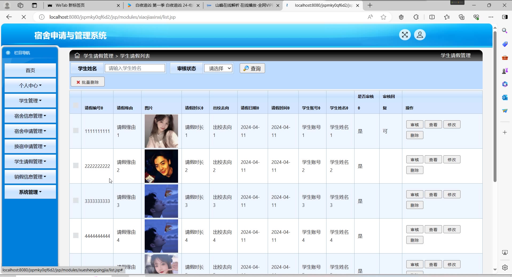
Task: Sort by 学生账号 column header
Action: point(311,108)
